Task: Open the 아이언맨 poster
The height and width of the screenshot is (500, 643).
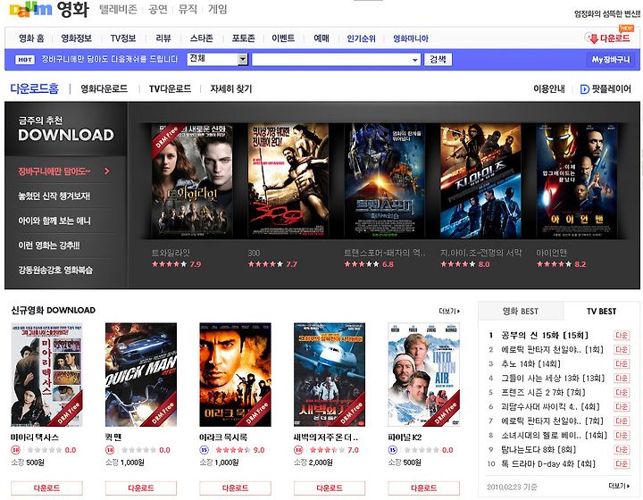Action: pyautogui.click(x=577, y=180)
